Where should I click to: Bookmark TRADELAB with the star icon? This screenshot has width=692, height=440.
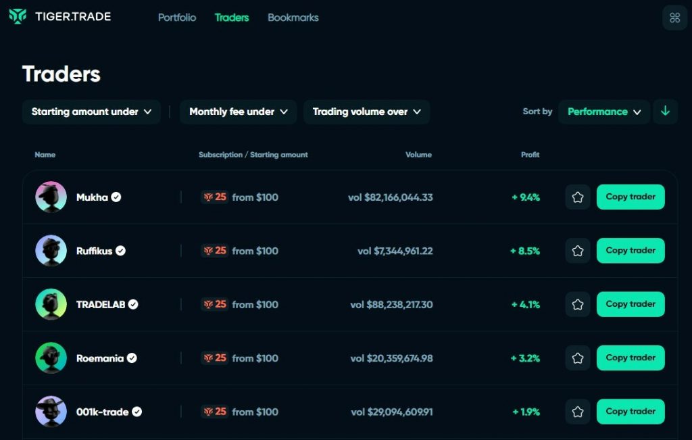(x=578, y=304)
